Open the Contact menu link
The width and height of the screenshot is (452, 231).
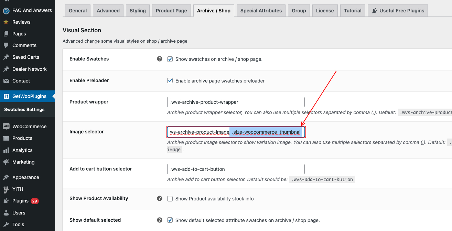21,81
